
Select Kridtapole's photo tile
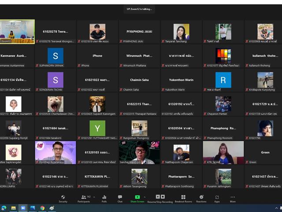coord(265,80)
